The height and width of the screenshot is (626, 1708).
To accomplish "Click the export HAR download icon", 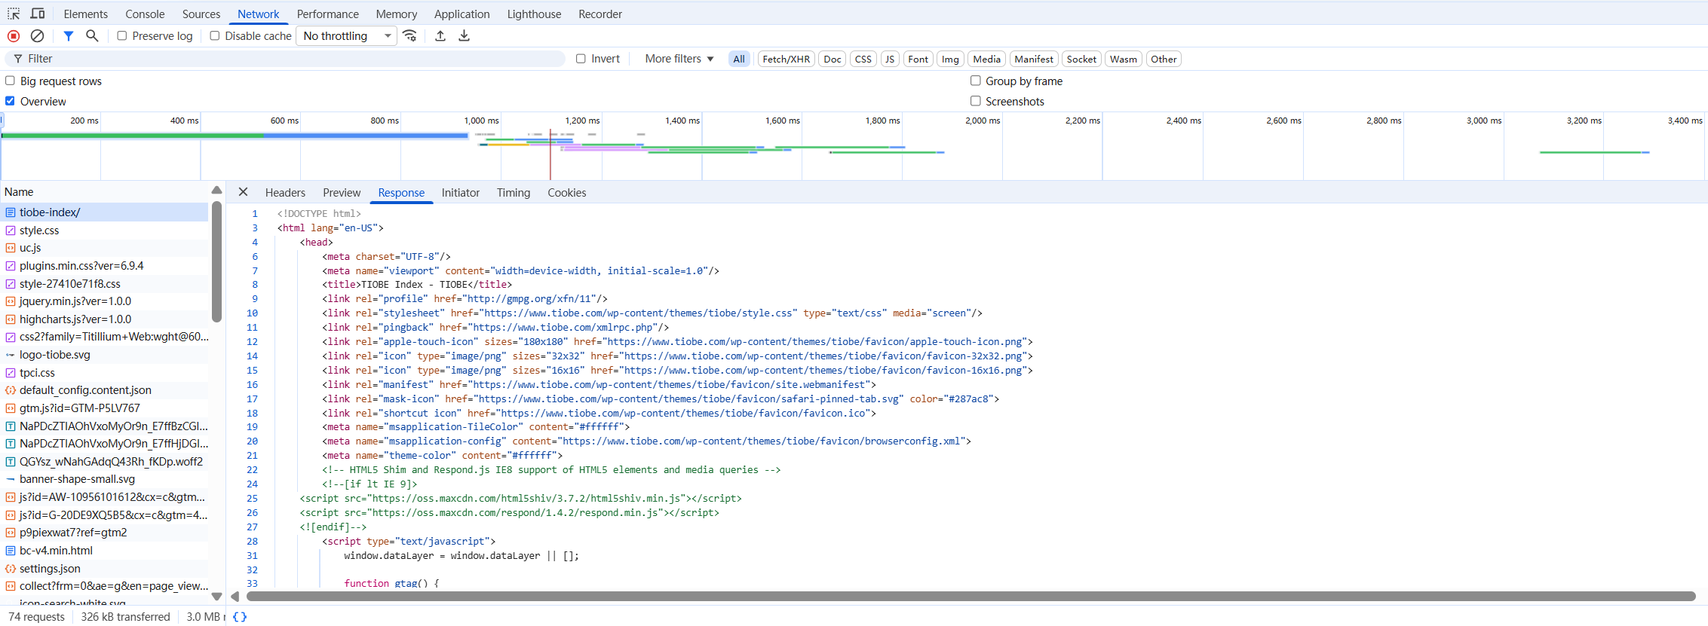I will coord(465,35).
